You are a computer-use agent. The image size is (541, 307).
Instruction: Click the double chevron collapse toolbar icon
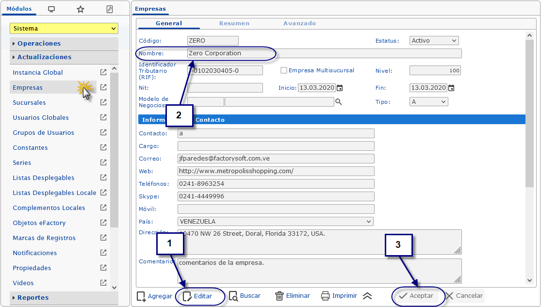367,296
